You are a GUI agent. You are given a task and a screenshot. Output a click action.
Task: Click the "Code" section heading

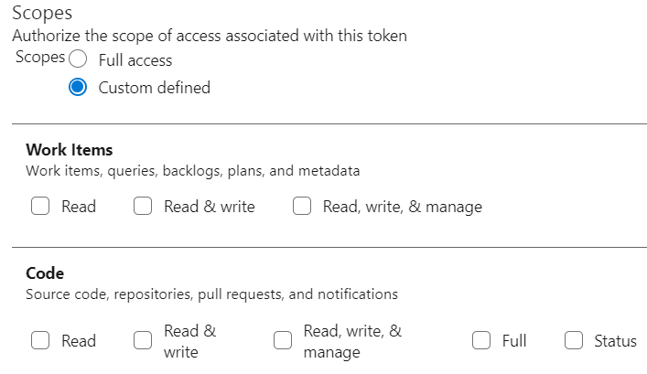45,273
